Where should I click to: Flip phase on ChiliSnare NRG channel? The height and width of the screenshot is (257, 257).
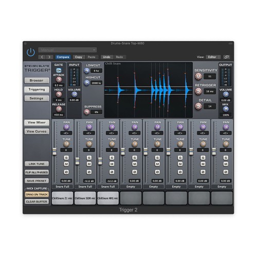[x=112, y=172]
